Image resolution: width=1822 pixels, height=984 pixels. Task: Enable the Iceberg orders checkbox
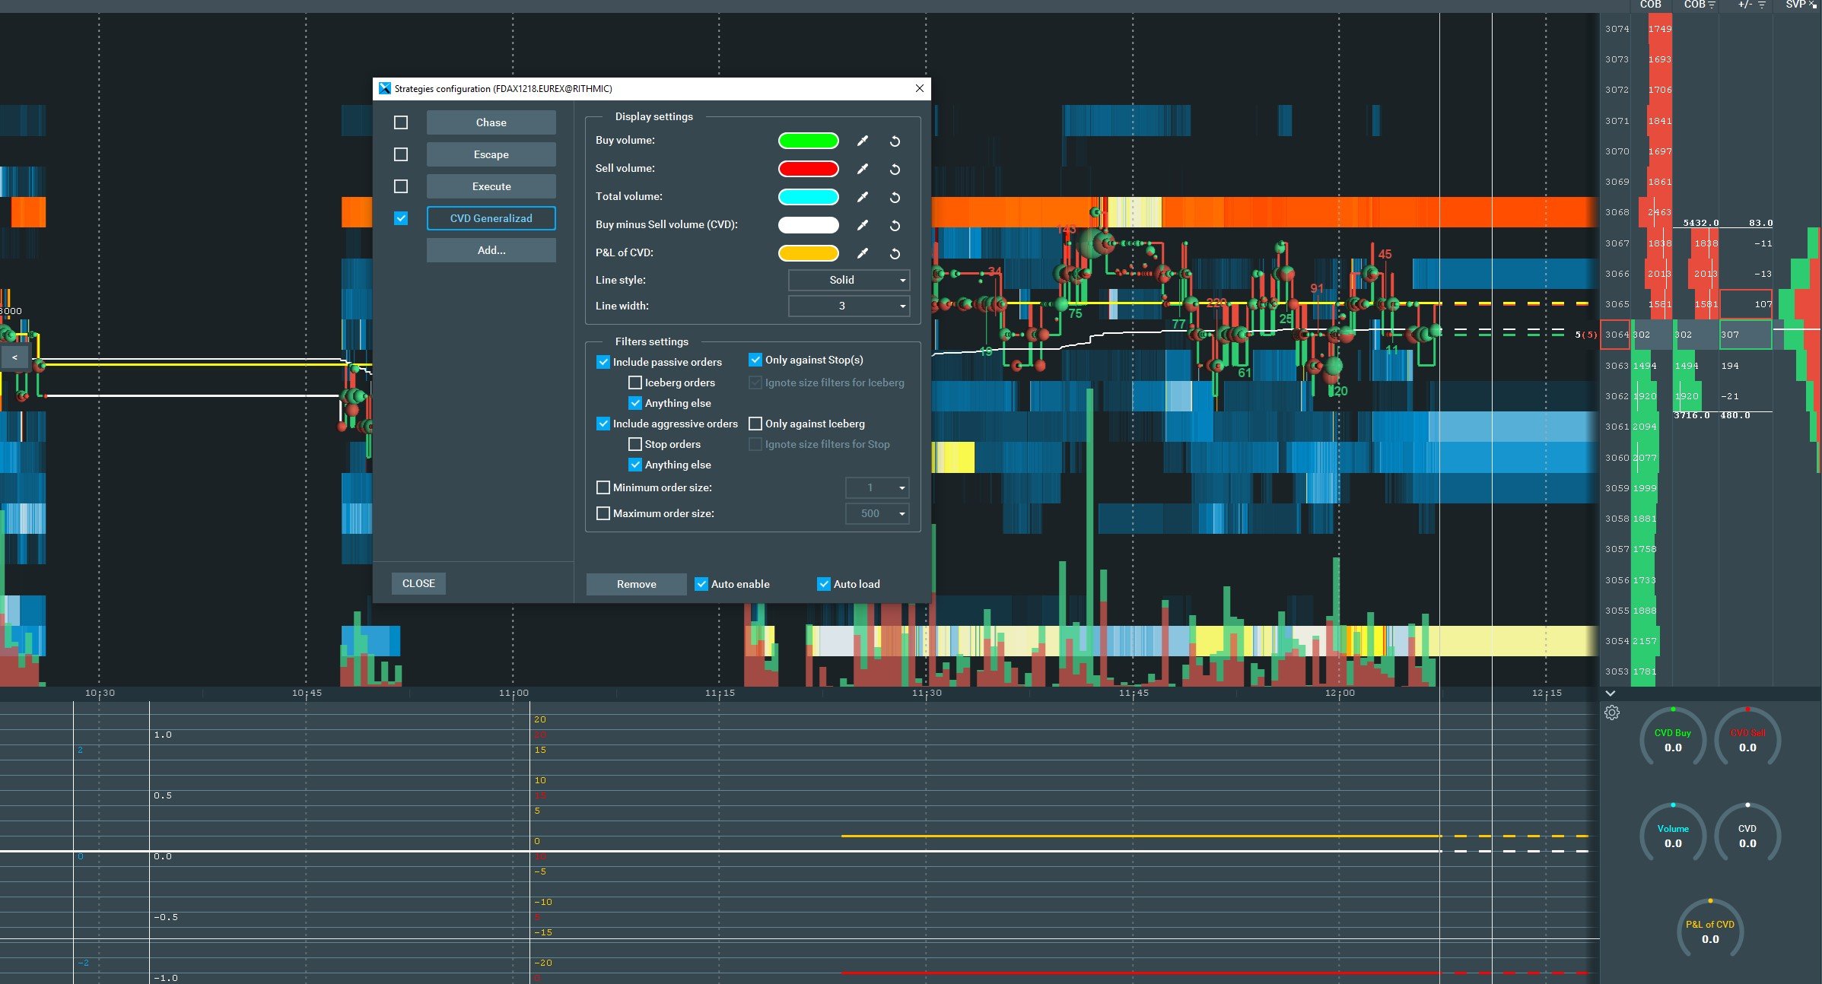point(635,382)
